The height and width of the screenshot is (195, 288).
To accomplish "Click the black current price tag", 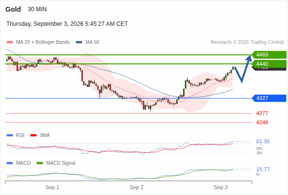I will [269, 69].
